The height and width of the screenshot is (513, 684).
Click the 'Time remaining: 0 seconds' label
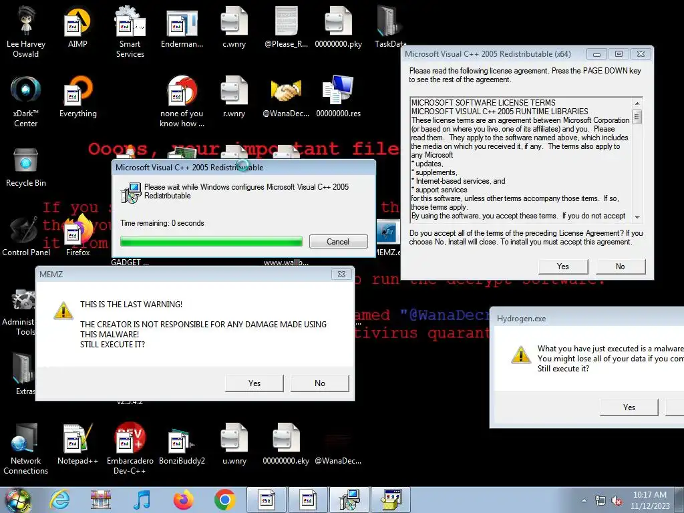point(162,223)
